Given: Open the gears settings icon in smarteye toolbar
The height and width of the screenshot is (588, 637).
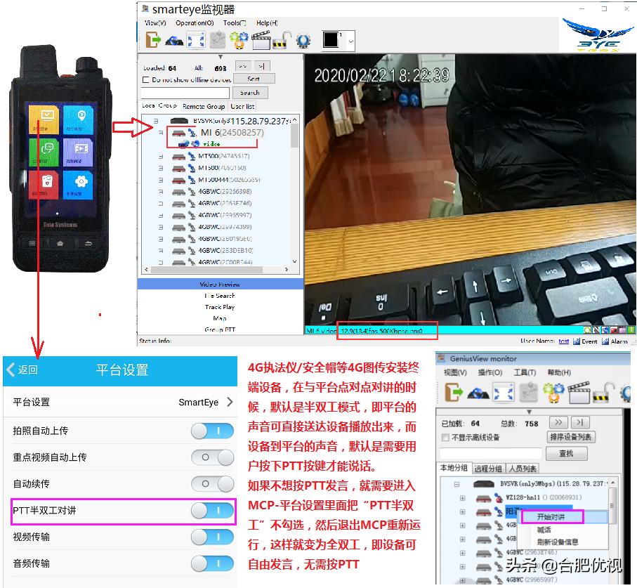Looking at the screenshot, I should tap(239, 40).
